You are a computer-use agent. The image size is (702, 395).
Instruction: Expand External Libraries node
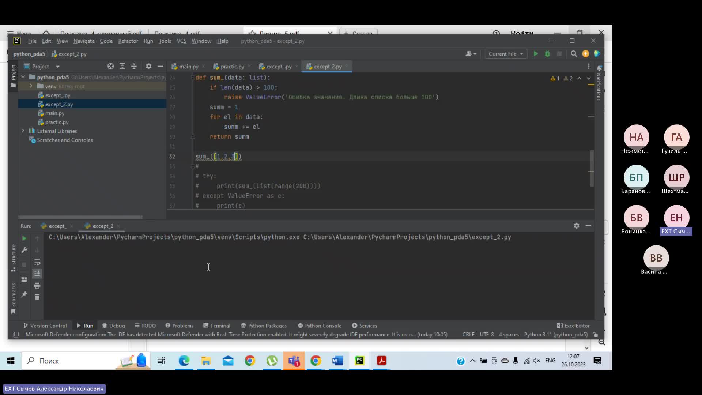pos(23,131)
